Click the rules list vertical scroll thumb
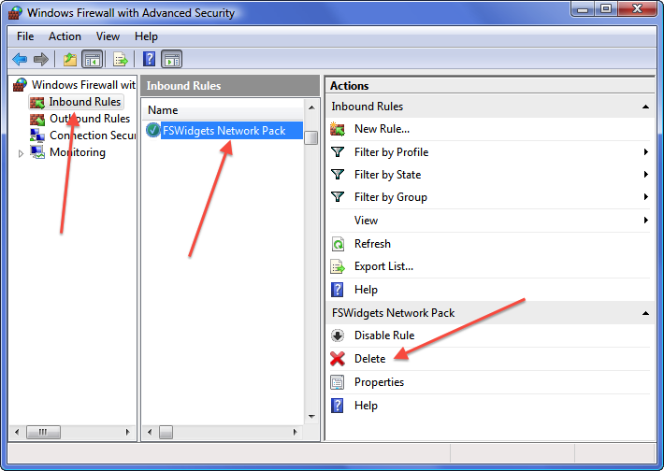Viewport: 664px width, 471px height. 311,138
